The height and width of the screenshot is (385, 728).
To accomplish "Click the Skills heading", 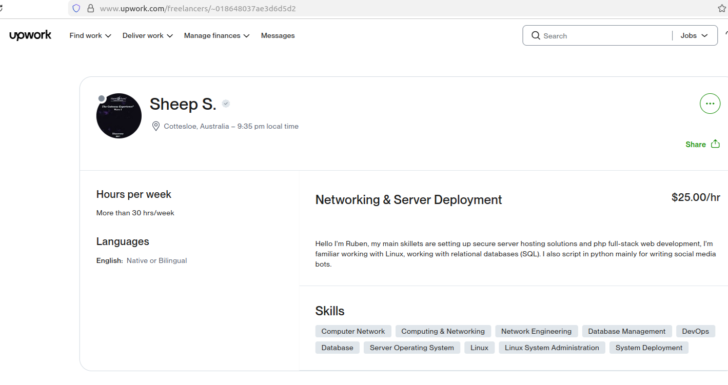I will coord(330,311).
